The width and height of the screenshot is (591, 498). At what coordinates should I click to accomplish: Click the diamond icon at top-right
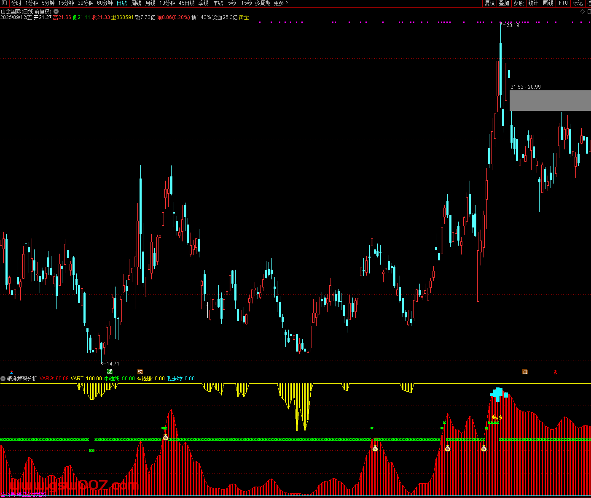pyautogui.click(x=583, y=11)
